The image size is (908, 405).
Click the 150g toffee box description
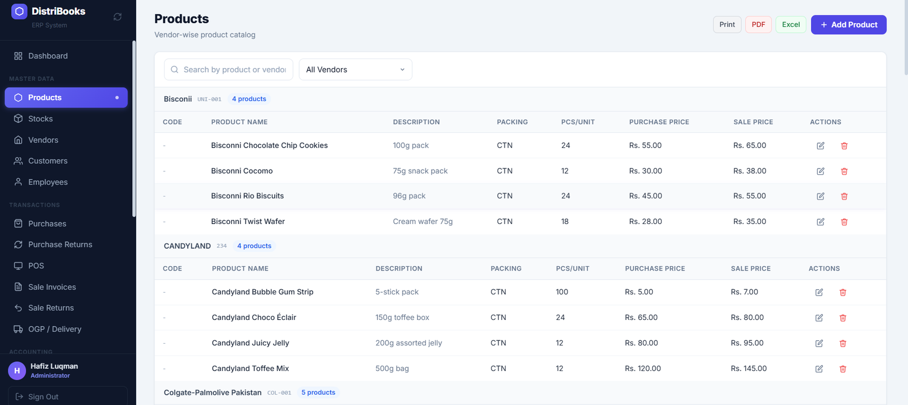pyautogui.click(x=402, y=318)
